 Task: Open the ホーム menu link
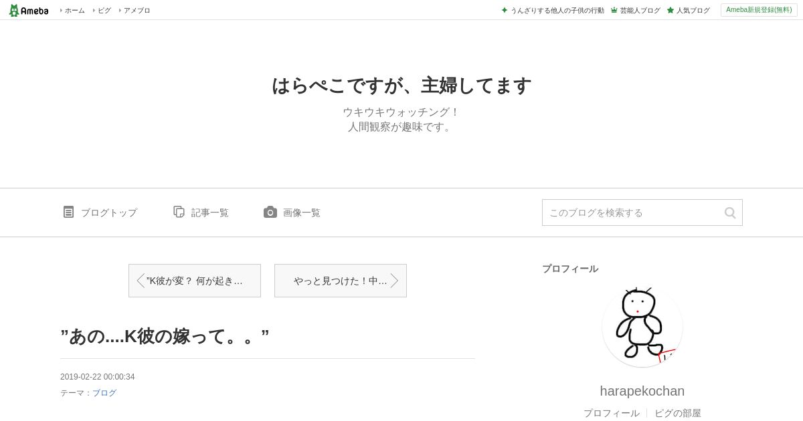click(x=73, y=10)
